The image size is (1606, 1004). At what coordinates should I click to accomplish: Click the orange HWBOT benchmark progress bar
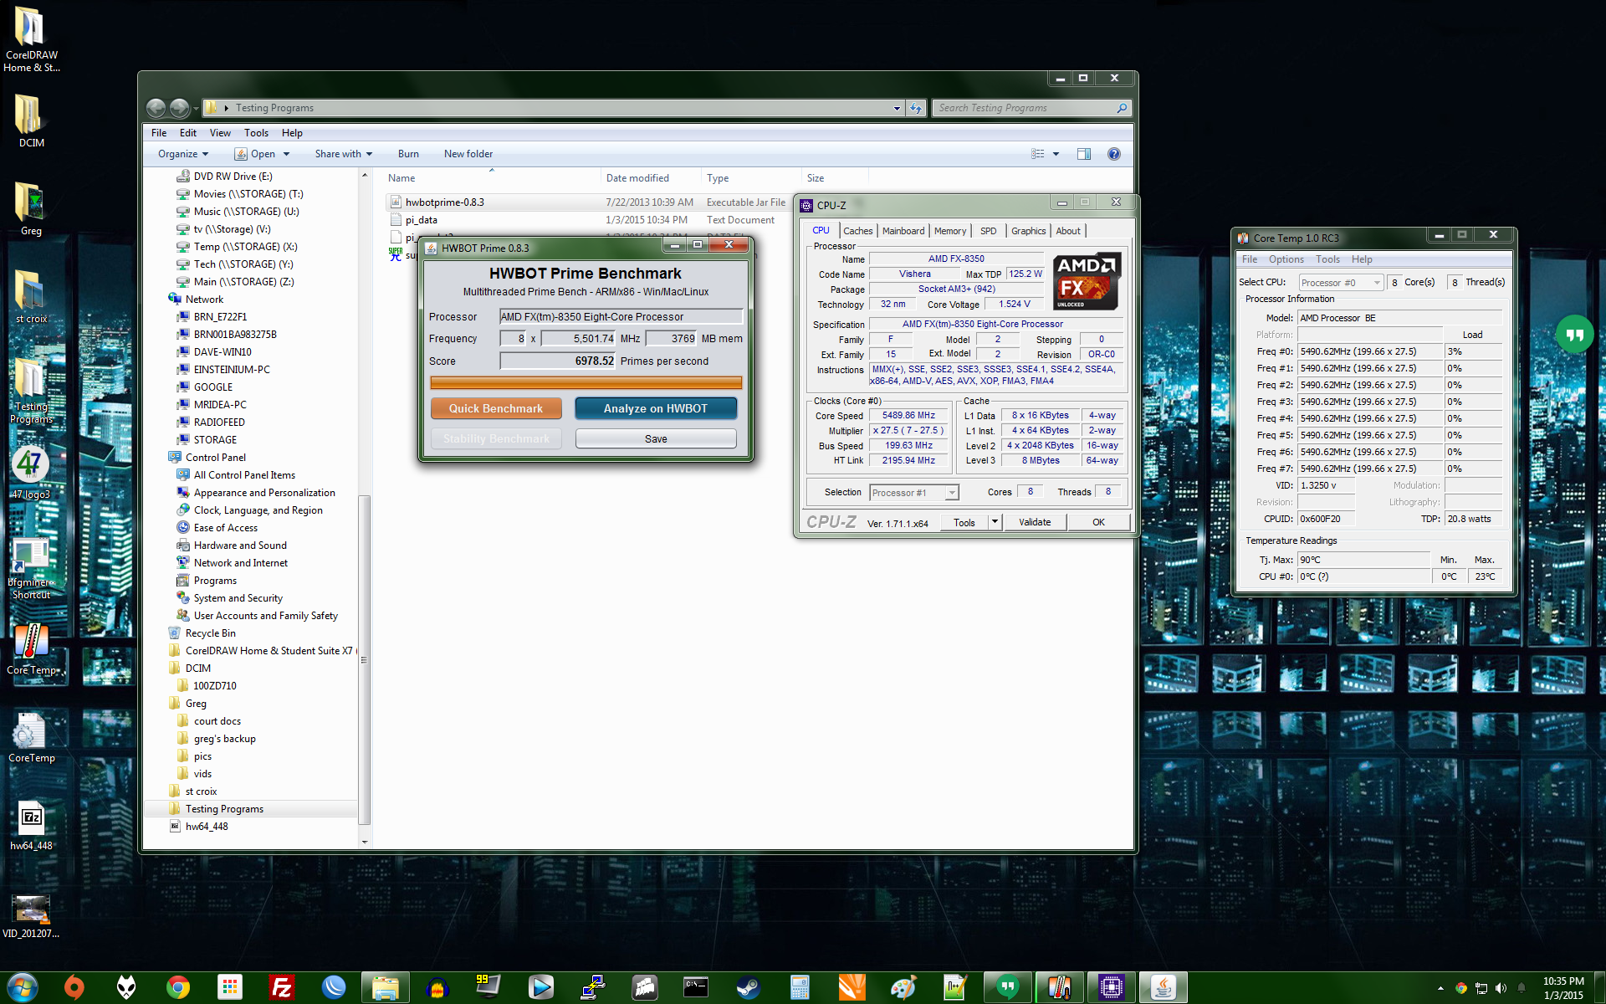(x=586, y=382)
